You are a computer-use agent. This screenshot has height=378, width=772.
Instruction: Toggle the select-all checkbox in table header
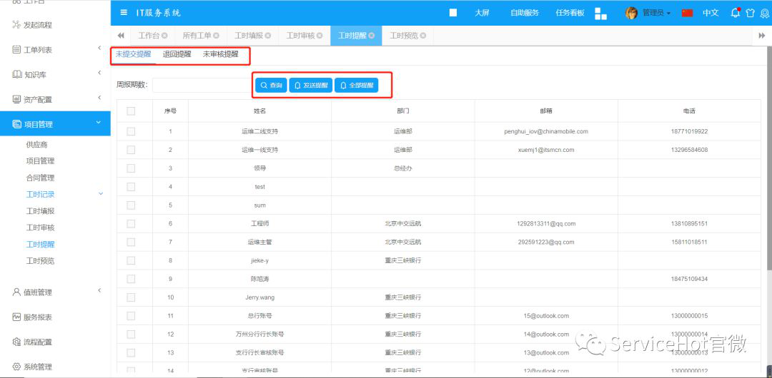[x=131, y=111]
